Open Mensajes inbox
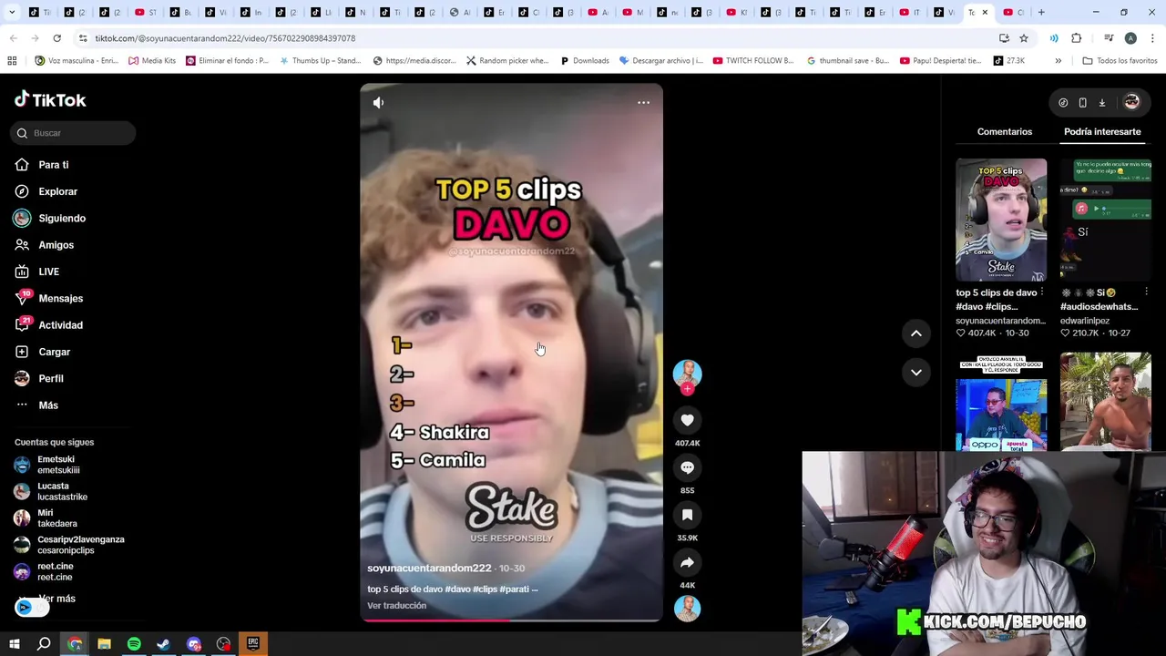 pos(60,299)
